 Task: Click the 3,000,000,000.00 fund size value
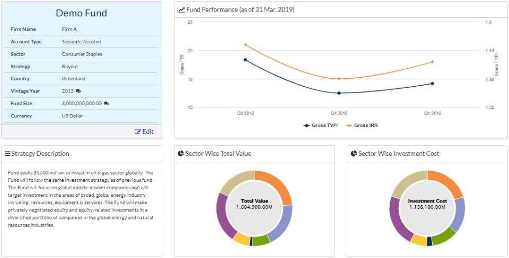pos(82,104)
